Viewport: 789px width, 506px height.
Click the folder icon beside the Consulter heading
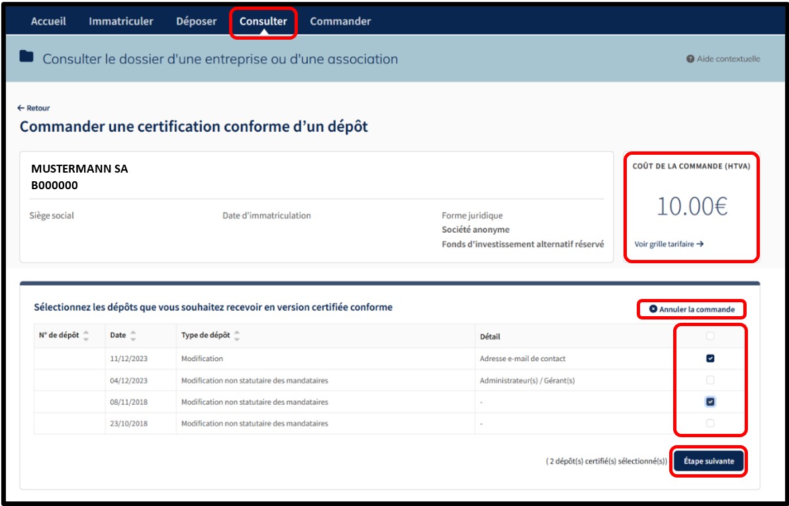[x=26, y=58]
